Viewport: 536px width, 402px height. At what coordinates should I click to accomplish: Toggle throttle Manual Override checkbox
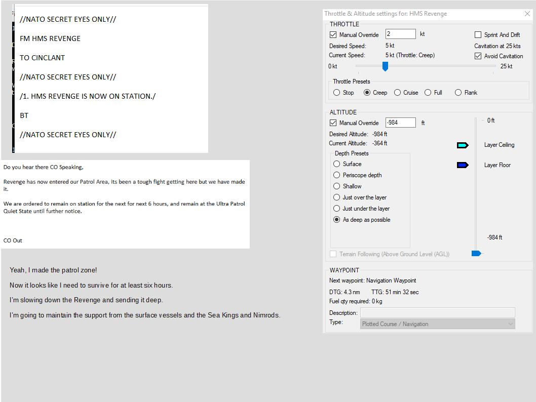point(333,34)
